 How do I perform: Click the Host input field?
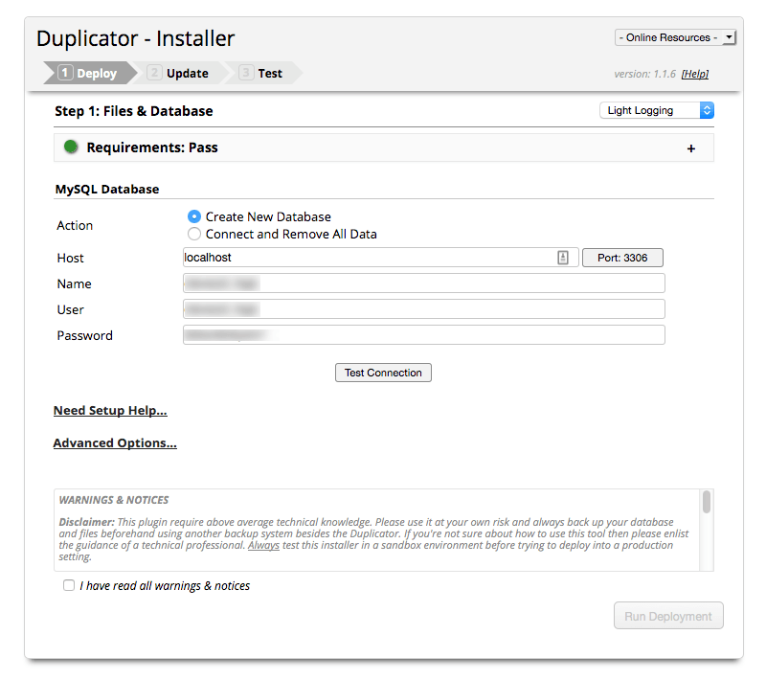[380, 258]
